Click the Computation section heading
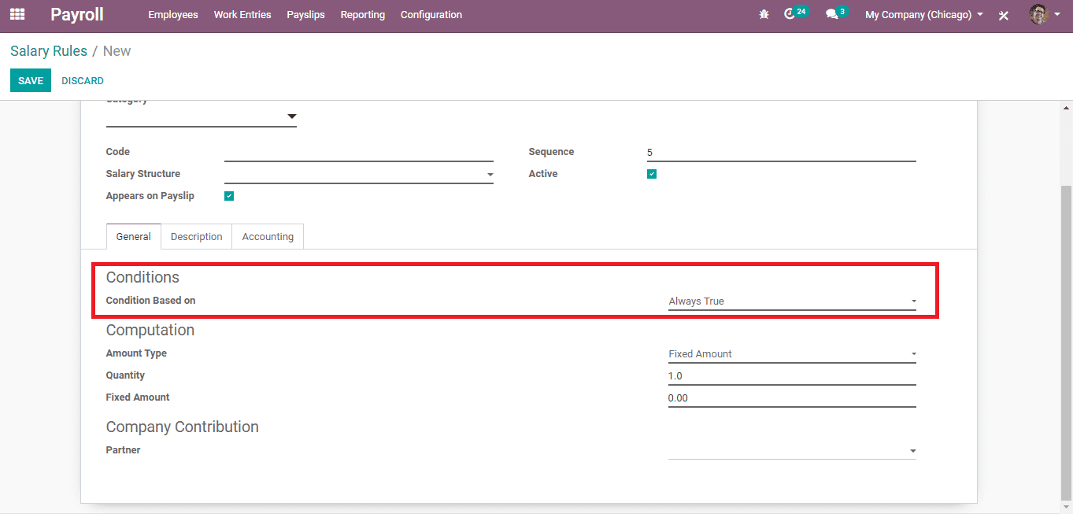Viewport: 1073px width, 514px height. coord(150,330)
